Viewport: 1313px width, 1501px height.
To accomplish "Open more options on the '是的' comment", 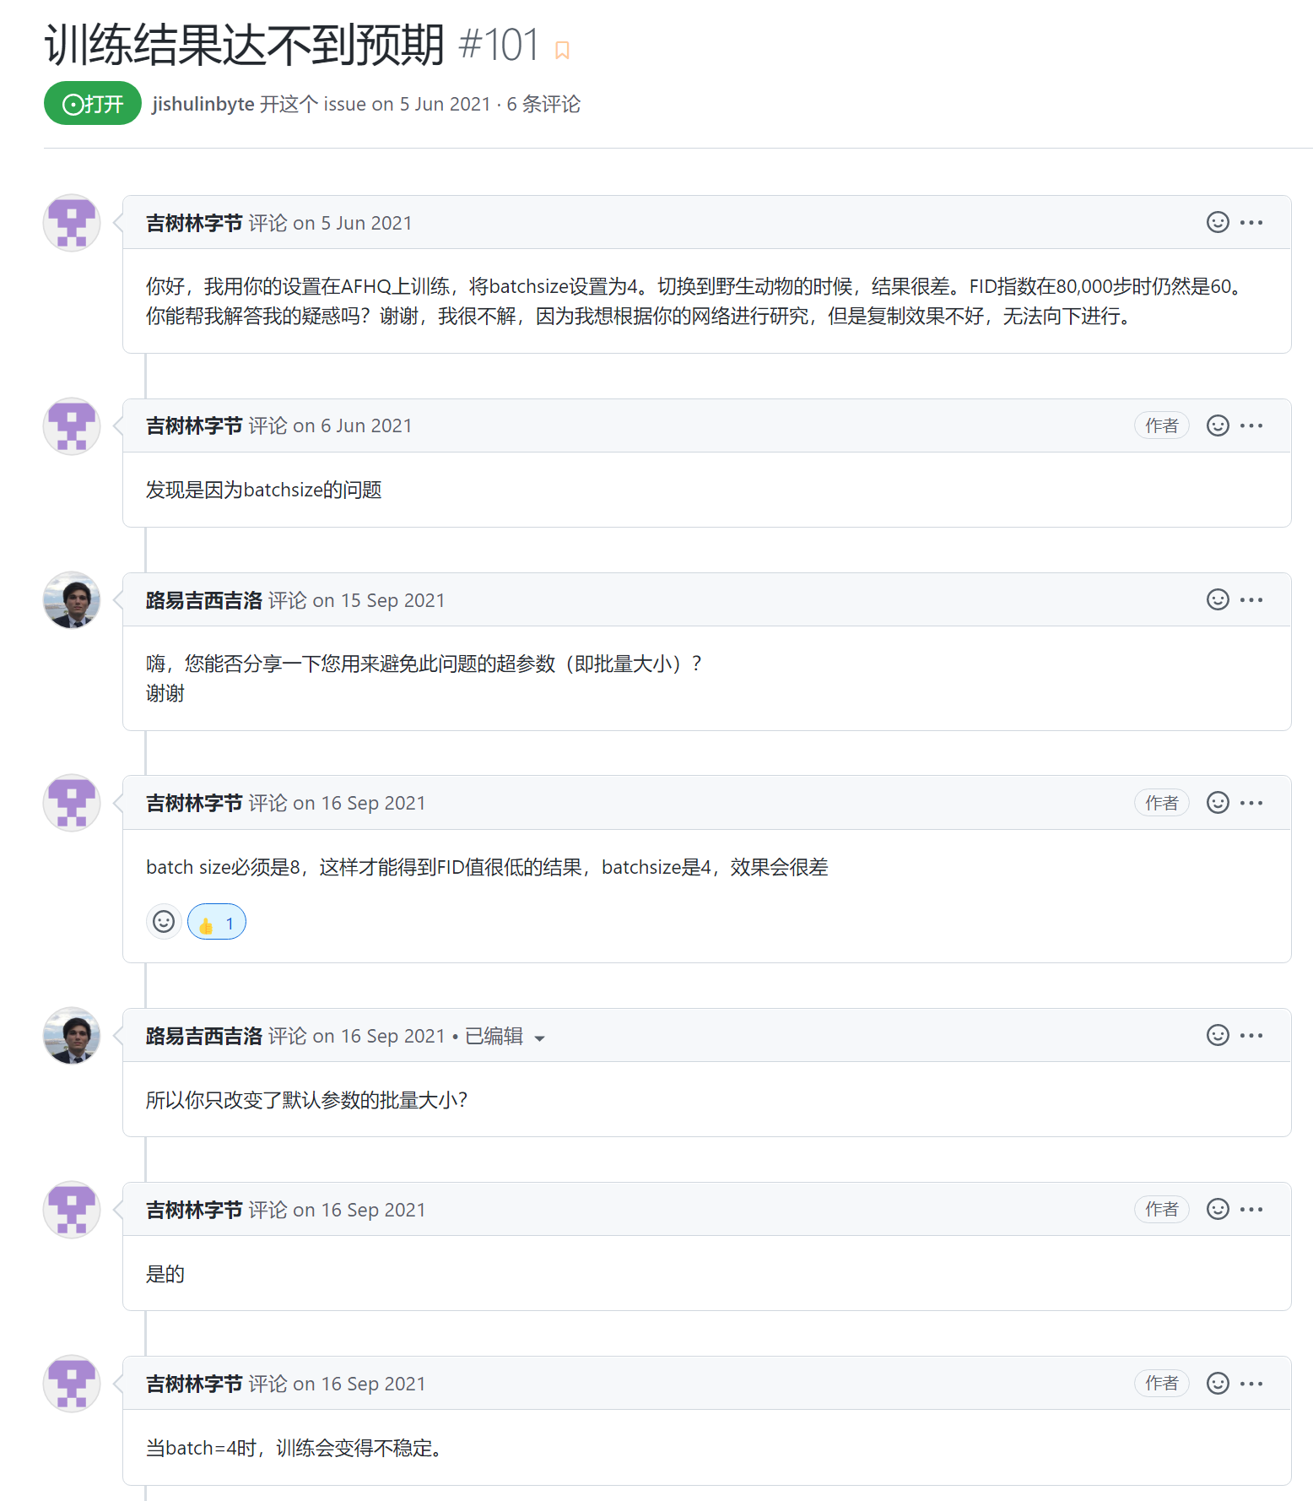I will (1251, 1209).
